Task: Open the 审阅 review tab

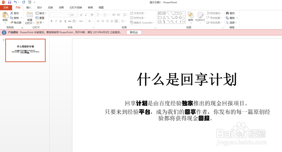Action: click(x=90, y=7)
